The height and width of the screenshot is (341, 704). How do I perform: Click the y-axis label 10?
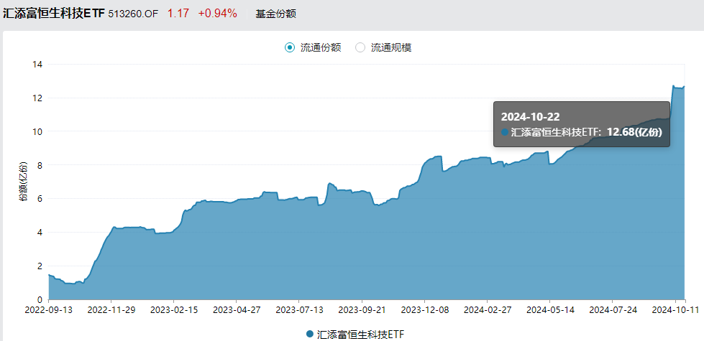[37, 131]
